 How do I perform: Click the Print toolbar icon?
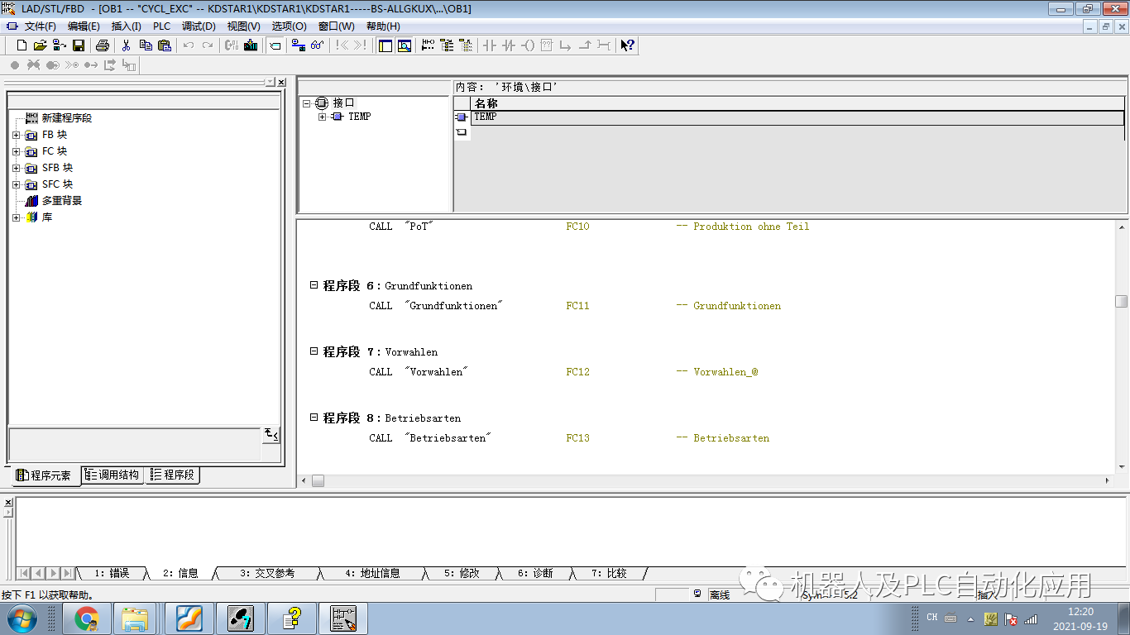coord(102,45)
